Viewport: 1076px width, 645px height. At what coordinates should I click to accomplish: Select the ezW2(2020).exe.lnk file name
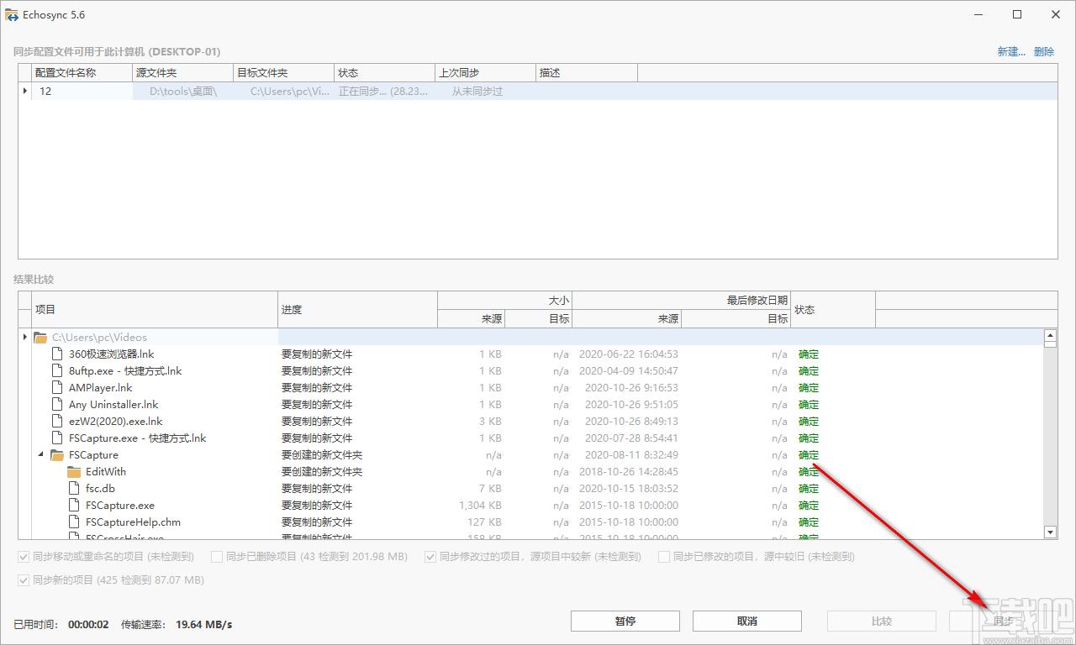tap(116, 422)
